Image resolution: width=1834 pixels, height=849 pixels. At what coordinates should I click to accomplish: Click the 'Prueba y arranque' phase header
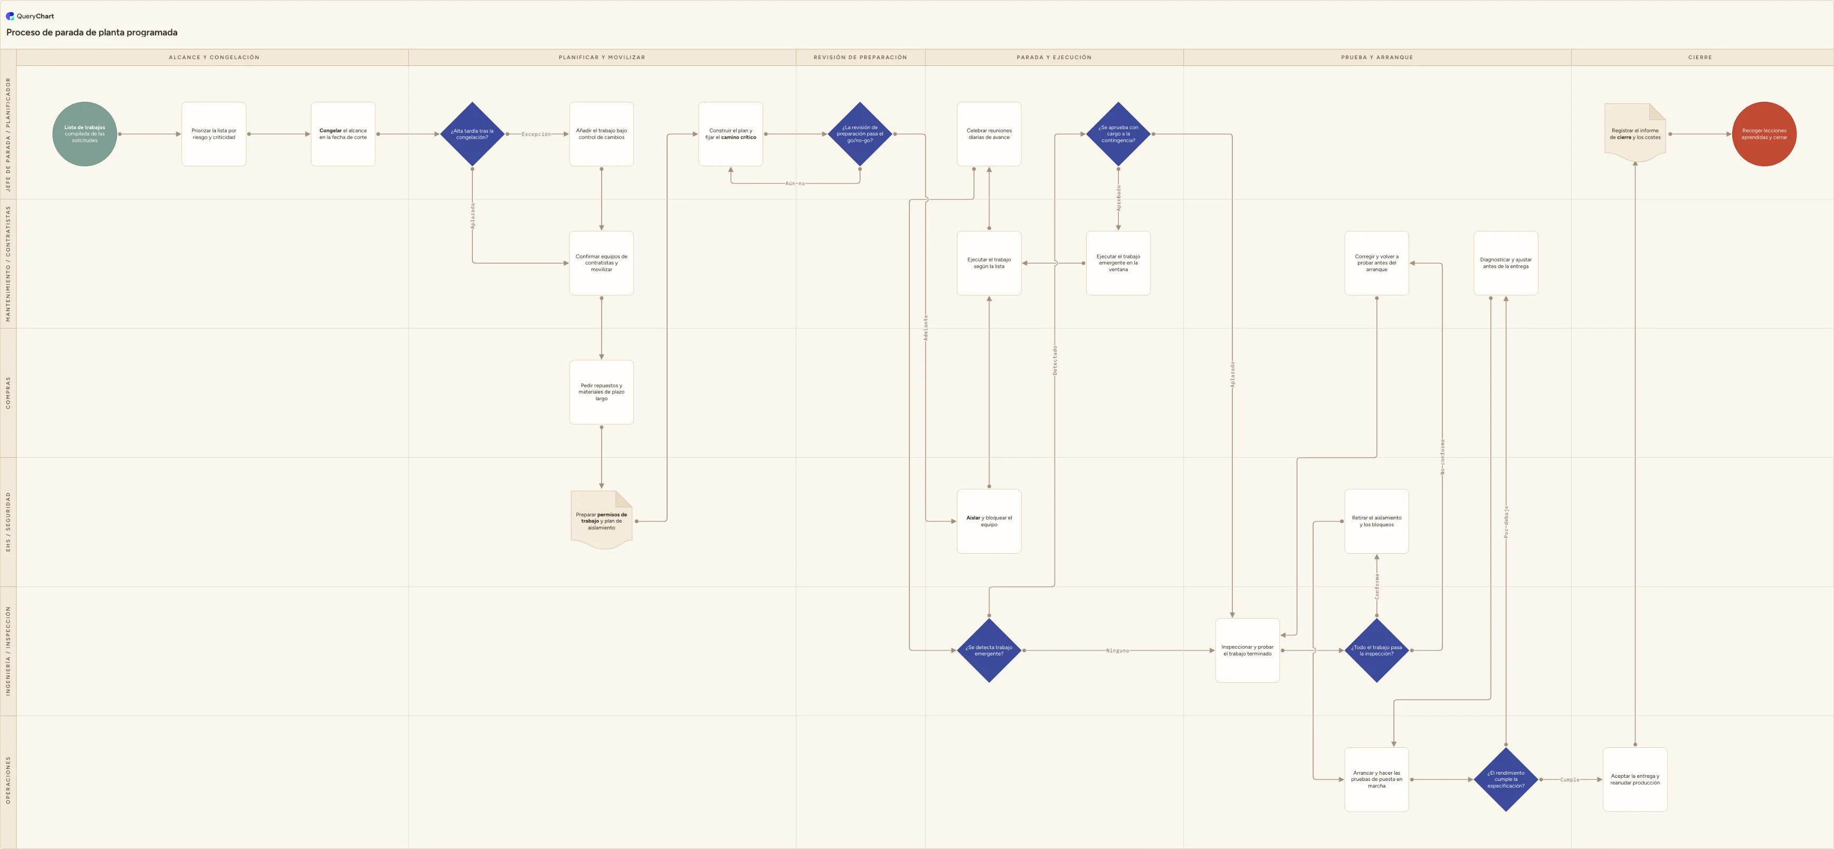[x=1377, y=57]
